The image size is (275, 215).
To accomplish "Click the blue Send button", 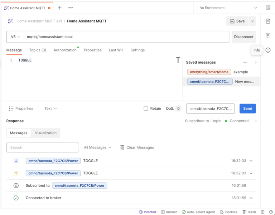I will click(248, 109).
